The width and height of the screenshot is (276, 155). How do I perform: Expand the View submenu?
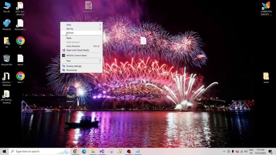click(82, 25)
